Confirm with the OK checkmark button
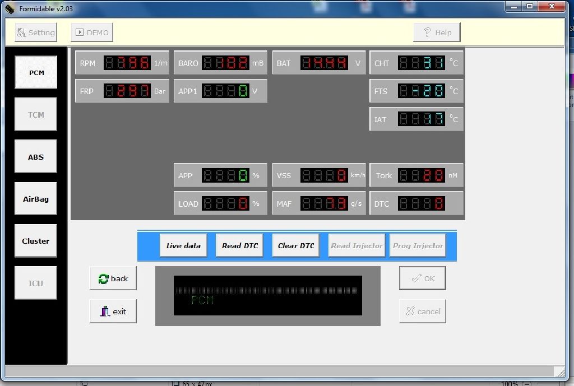This screenshot has height=386, width=574. (423, 278)
